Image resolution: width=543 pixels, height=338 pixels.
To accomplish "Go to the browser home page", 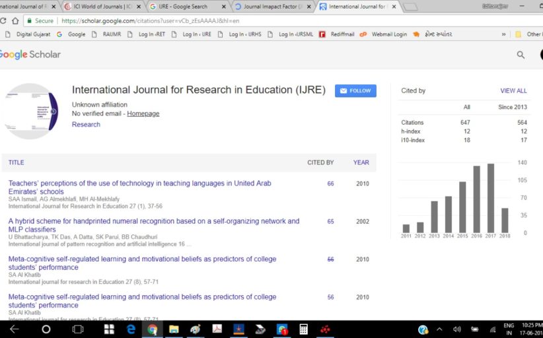I will click(15, 20).
